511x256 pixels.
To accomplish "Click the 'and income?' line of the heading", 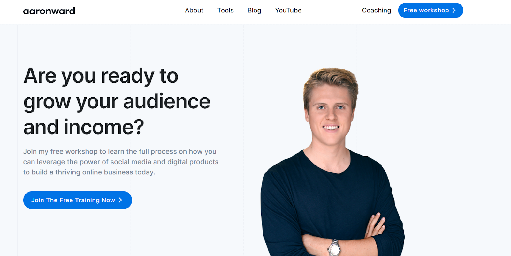I will coord(84,127).
